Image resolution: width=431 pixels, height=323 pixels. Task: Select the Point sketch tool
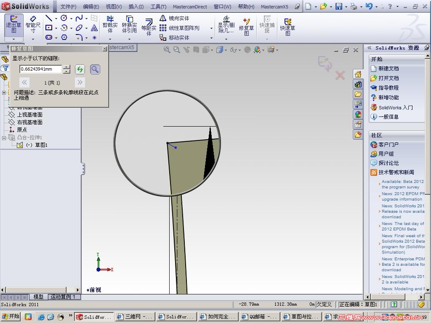point(94,37)
